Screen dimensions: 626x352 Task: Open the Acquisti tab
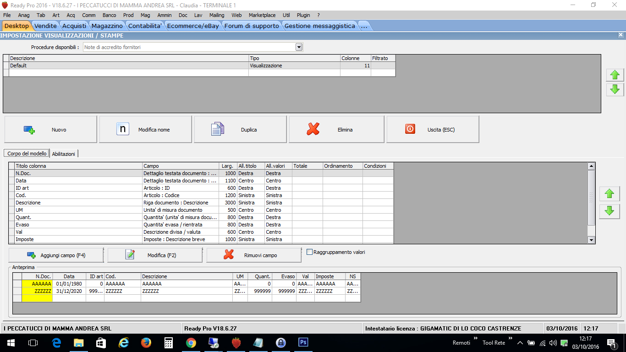click(74, 26)
